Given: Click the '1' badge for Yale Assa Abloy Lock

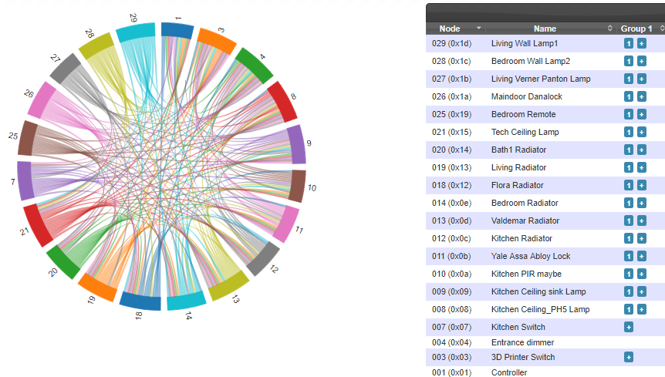Looking at the screenshot, I should [629, 257].
